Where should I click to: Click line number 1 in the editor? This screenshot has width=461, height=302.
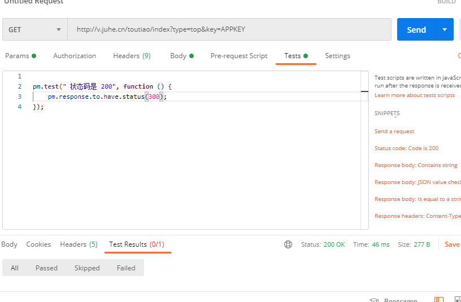point(20,76)
